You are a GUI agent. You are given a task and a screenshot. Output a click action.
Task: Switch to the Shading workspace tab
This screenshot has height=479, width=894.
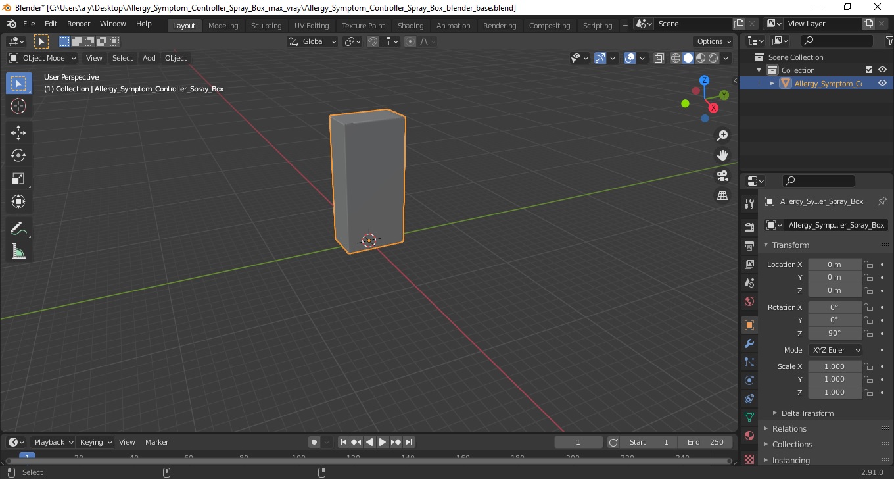tap(410, 26)
